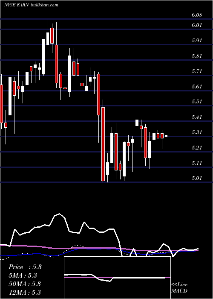Select the 6.01 price axis label

coord(197,25)
